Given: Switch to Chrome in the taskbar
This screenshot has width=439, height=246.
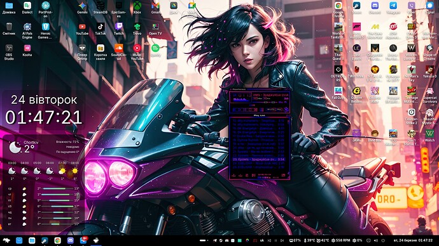Looking at the screenshot, I should [x=57, y=240].
